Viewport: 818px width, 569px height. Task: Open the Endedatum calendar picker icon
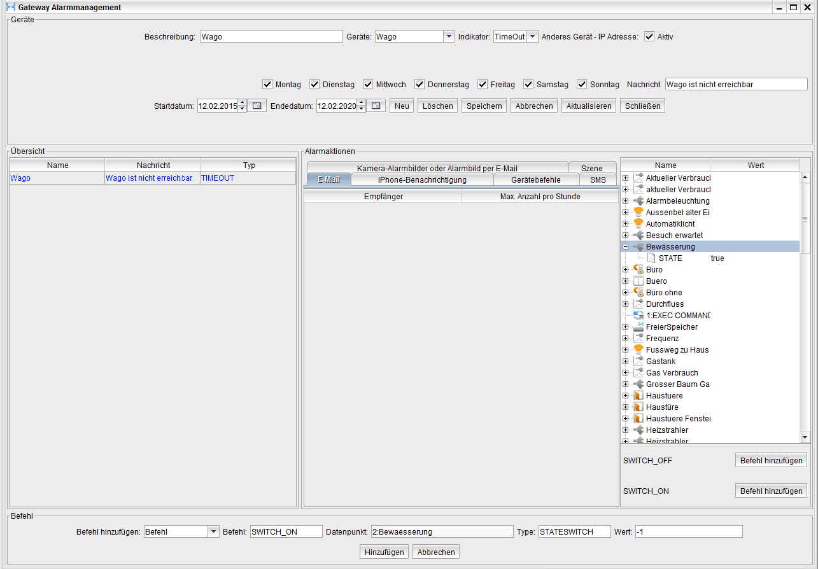pos(376,106)
